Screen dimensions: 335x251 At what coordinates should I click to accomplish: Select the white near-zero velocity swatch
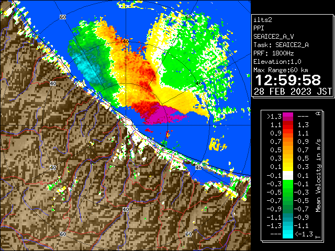pos(288,176)
